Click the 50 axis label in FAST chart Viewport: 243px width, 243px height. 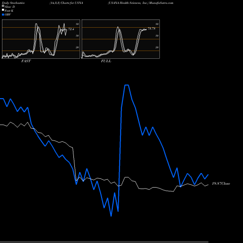(77, 35)
